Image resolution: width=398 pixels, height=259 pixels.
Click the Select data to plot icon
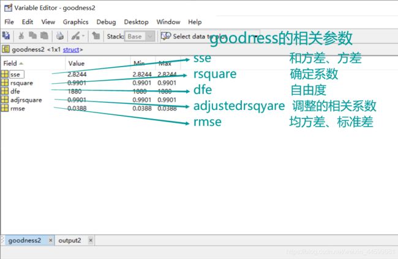click(x=166, y=36)
